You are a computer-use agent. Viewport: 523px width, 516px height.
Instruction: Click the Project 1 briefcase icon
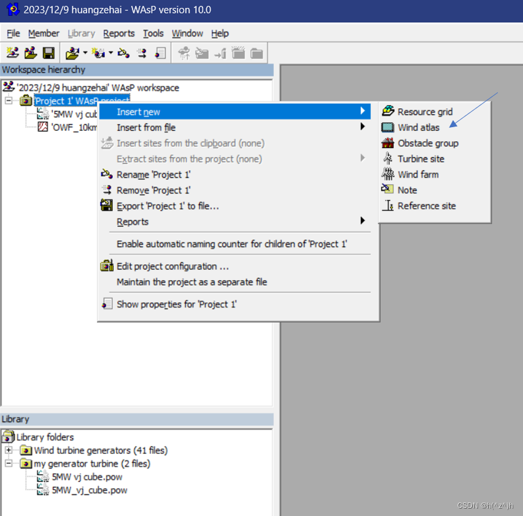click(x=26, y=100)
